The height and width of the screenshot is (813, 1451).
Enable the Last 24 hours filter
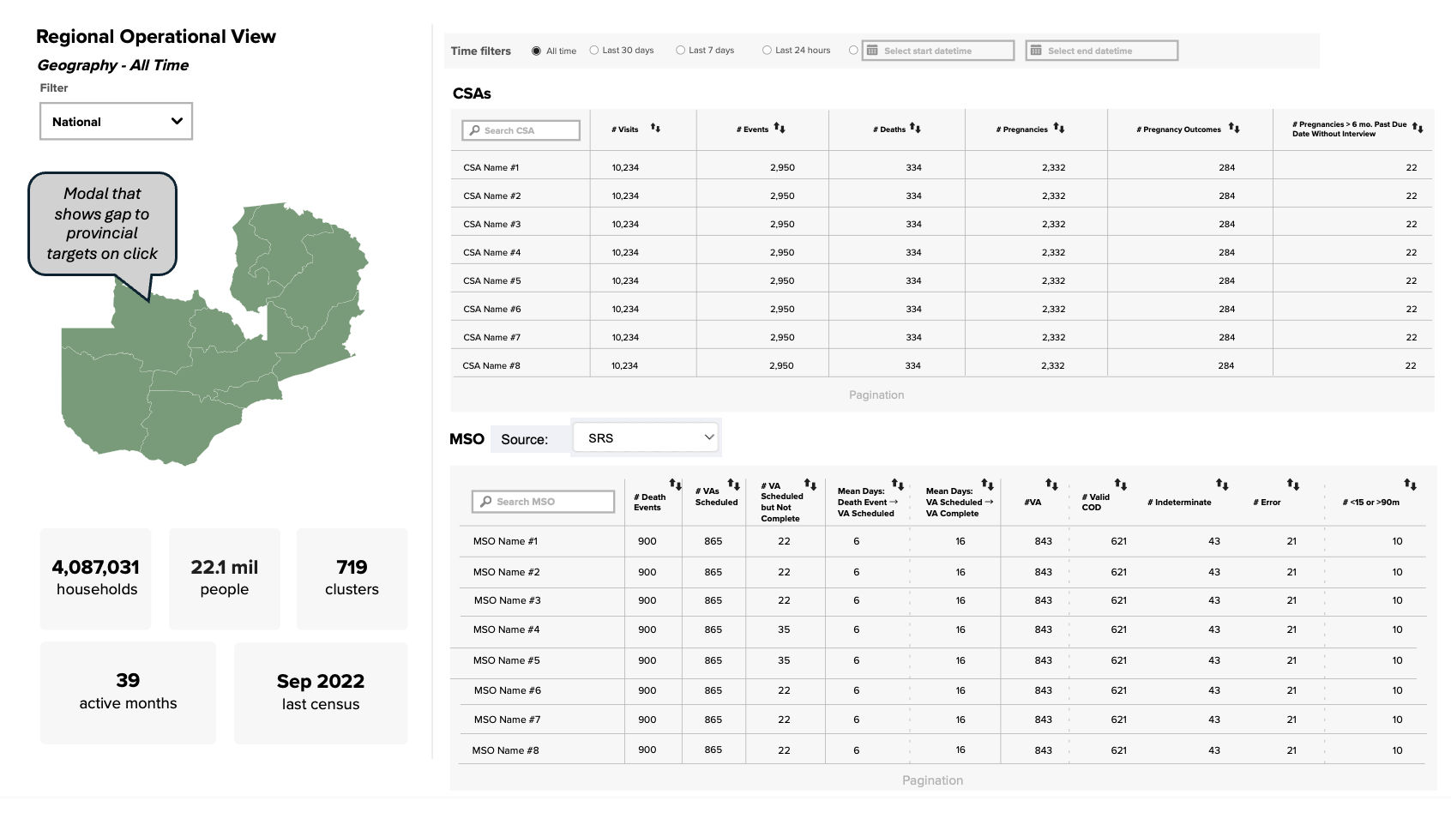[768, 51]
